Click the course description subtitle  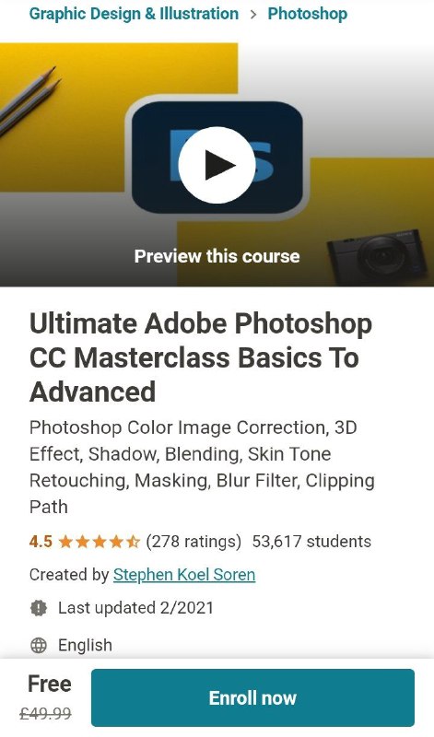point(202,467)
